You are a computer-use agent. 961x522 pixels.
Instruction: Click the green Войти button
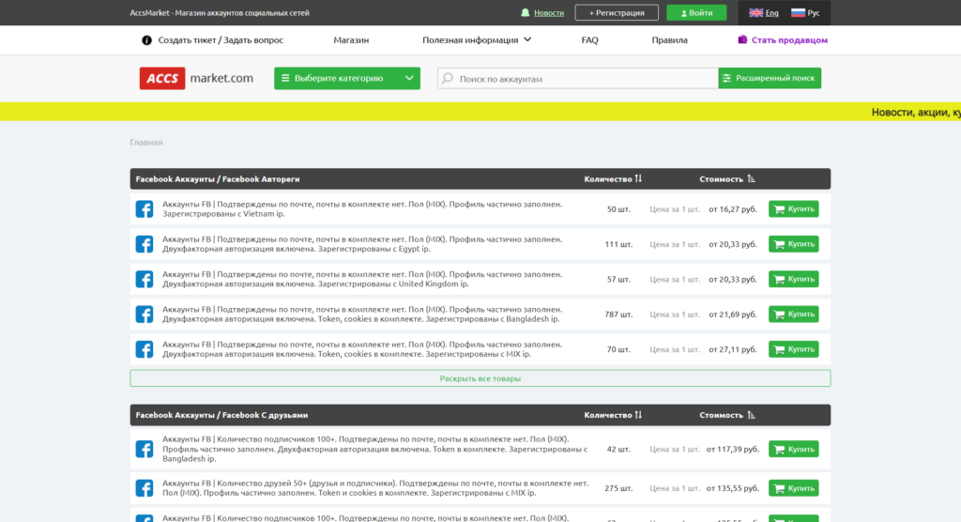[696, 13]
